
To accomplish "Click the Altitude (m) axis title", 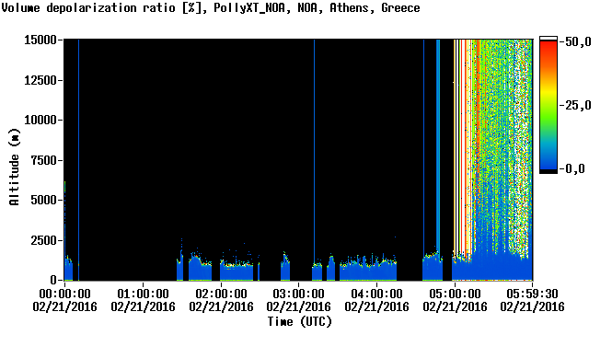I will tap(14, 167).
